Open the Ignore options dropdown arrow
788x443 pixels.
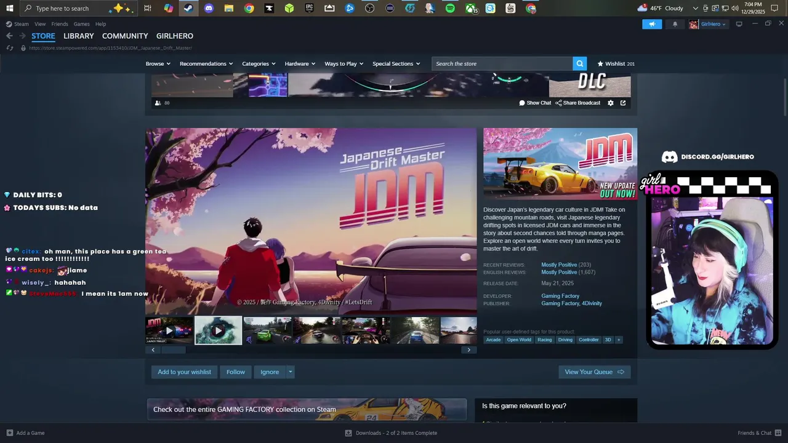click(291, 372)
